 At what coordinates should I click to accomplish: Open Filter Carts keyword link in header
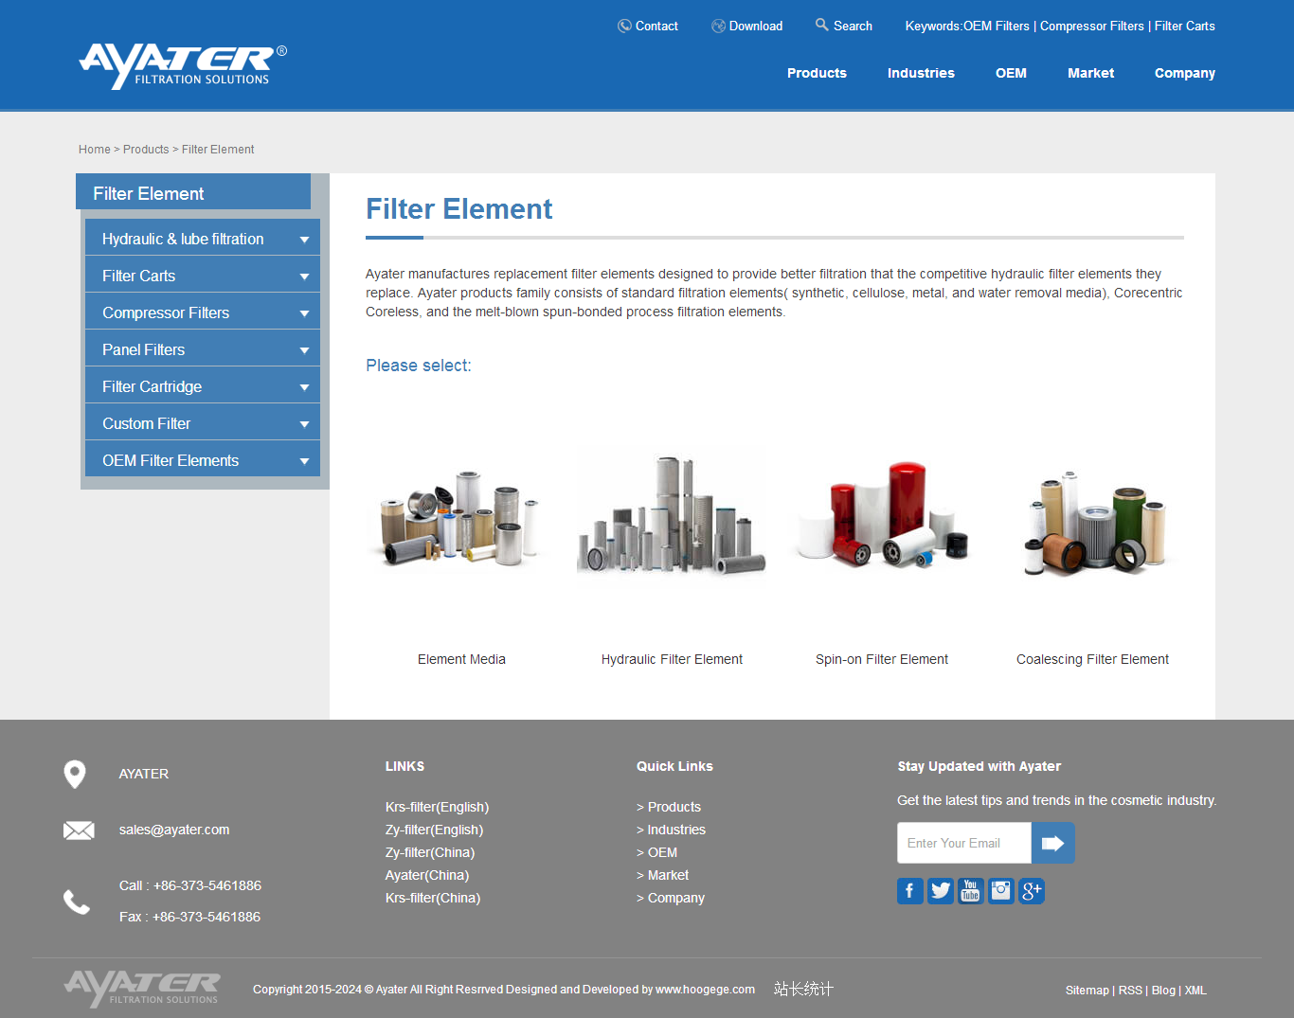coord(1185,26)
